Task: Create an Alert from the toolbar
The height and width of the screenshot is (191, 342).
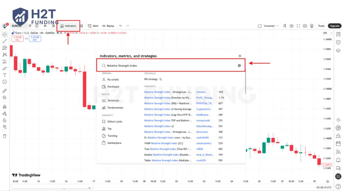Action: pyautogui.click(x=93, y=26)
